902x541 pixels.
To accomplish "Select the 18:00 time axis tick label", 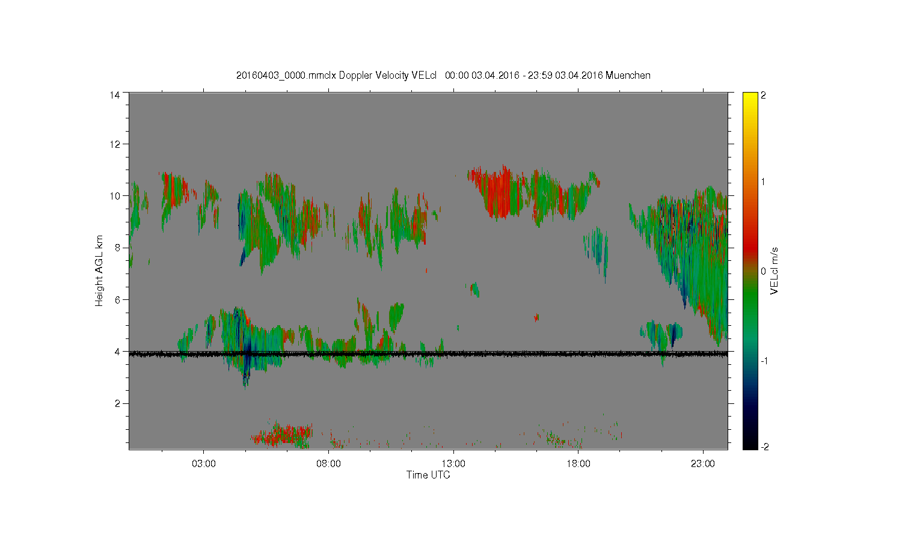I will coord(578,464).
